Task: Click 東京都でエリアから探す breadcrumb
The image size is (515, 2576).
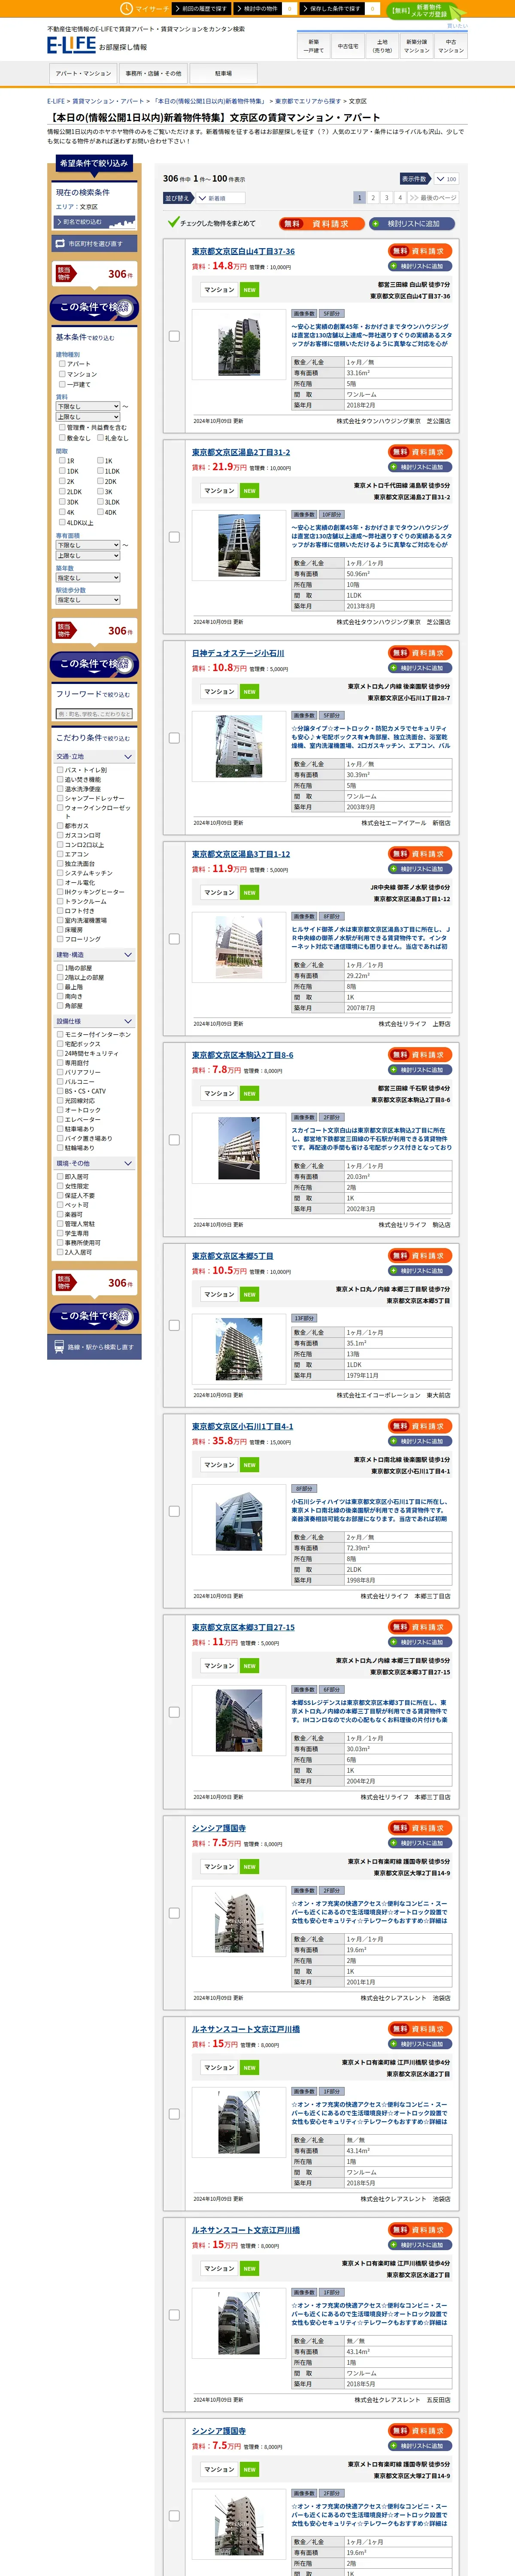Action: [309, 101]
